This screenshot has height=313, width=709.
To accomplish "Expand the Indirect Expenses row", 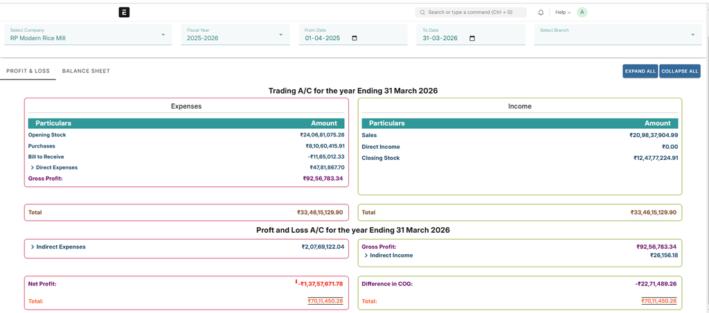I will tap(33, 247).
